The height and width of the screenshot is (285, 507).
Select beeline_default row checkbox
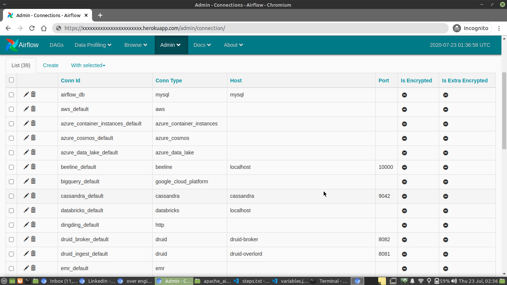pyautogui.click(x=11, y=167)
